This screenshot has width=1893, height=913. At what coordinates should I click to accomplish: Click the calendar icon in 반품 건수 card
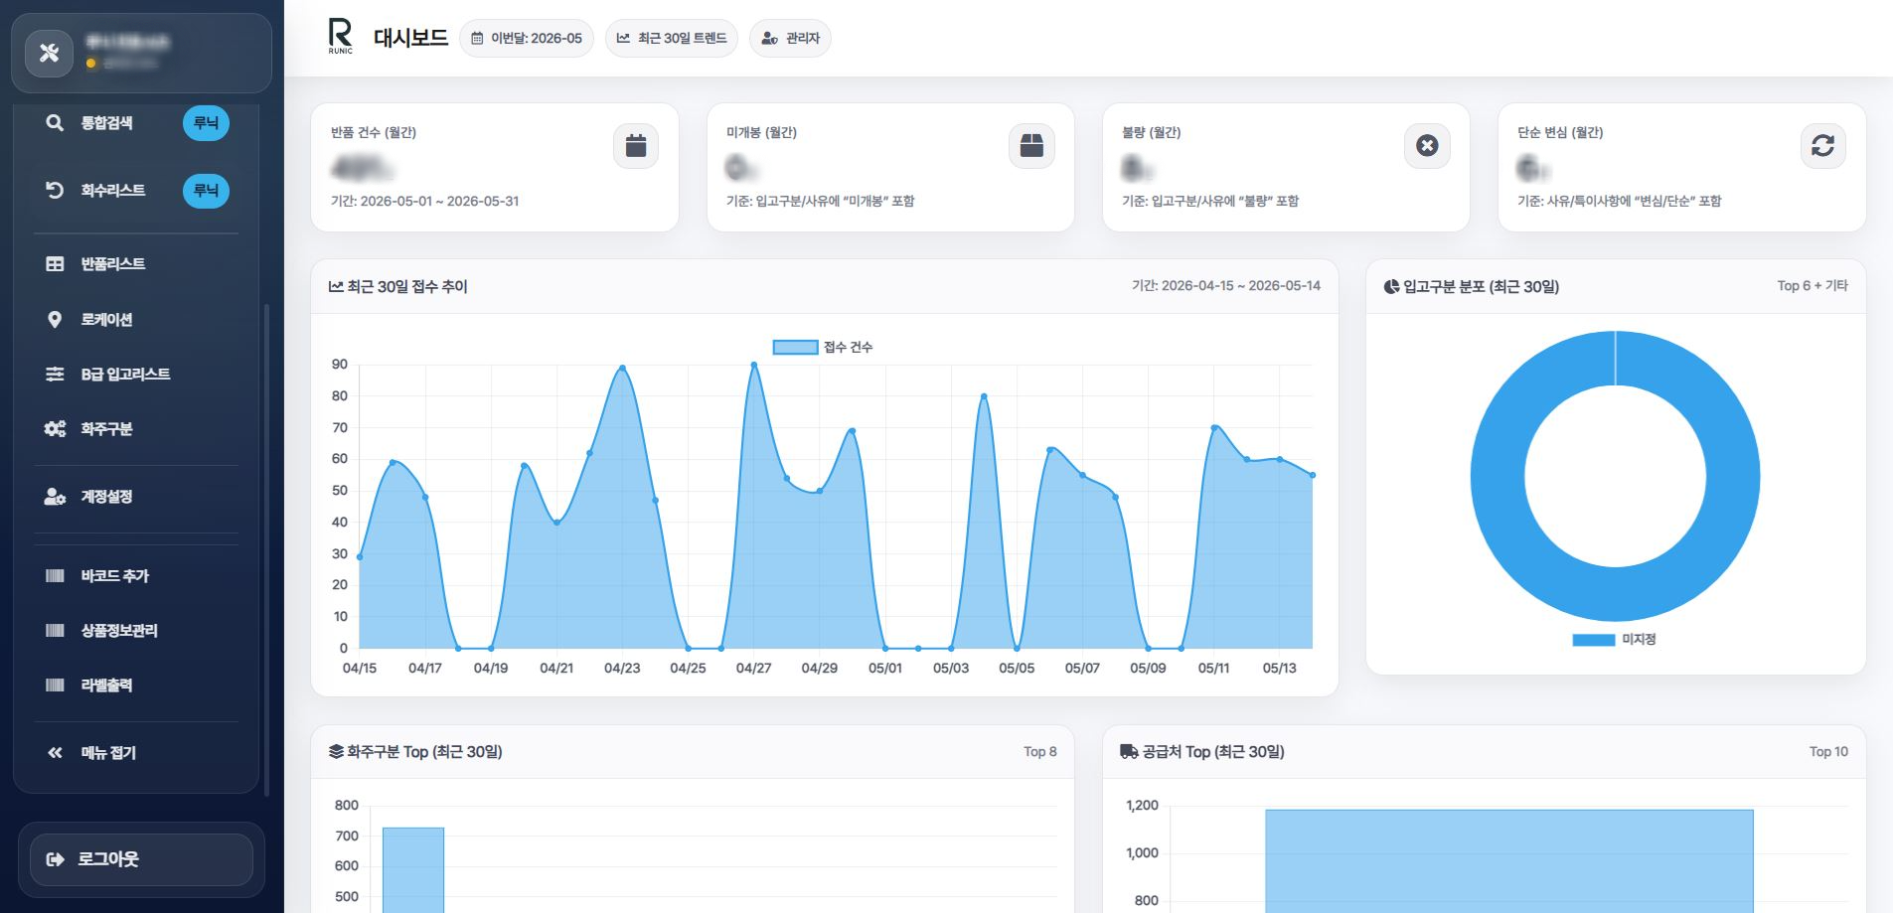pos(636,146)
